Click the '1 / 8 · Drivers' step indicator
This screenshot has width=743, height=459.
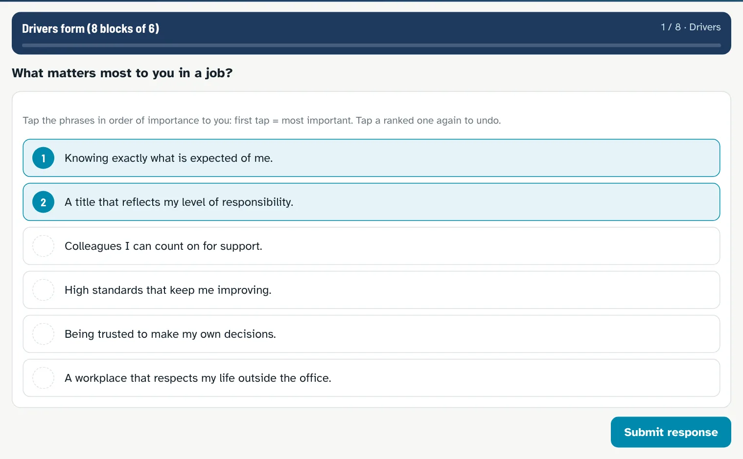click(x=691, y=27)
